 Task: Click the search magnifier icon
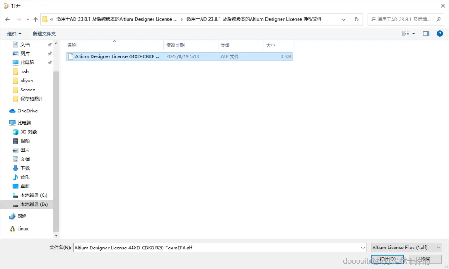tap(438, 19)
